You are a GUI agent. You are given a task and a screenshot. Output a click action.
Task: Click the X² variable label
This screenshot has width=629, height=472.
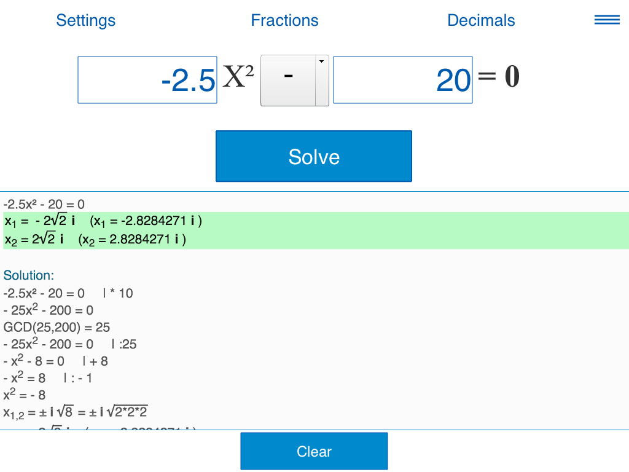click(238, 78)
